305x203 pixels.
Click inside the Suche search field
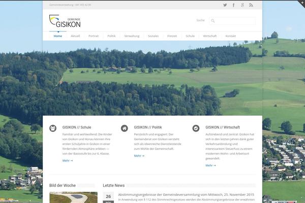[232, 21]
